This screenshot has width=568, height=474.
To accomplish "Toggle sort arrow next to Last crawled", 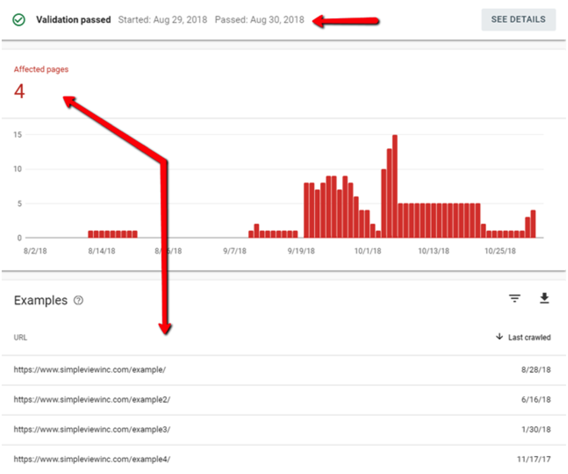I will click(x=499, y=337).
